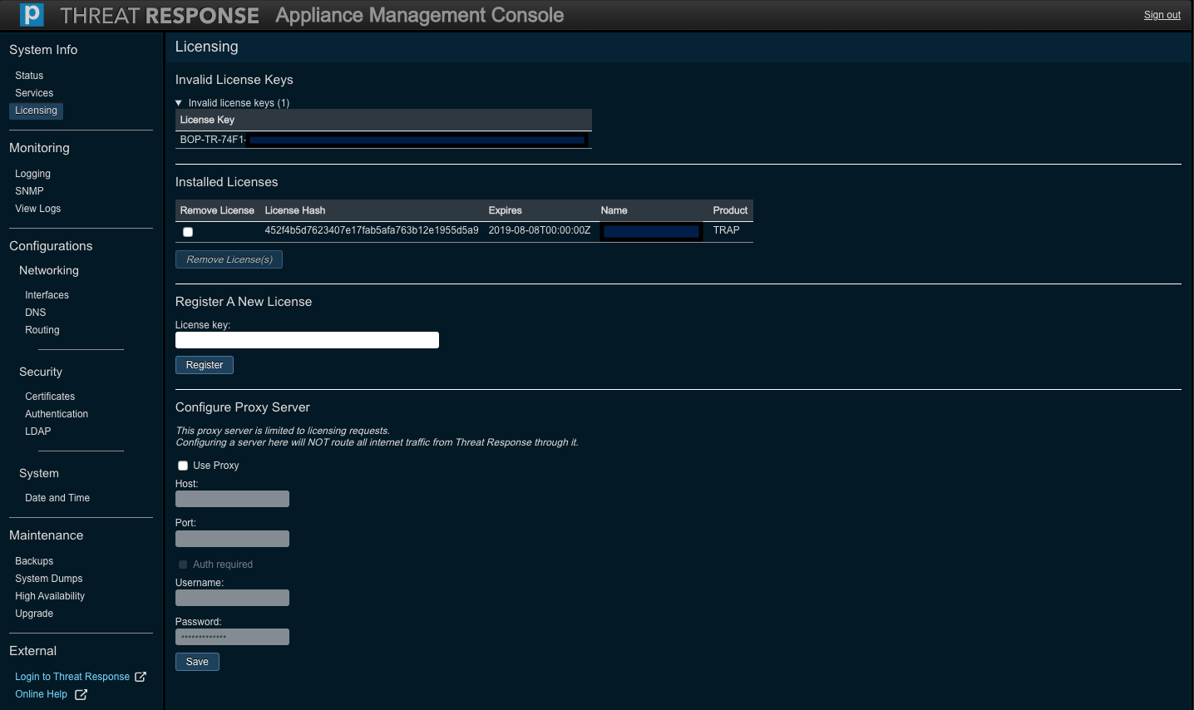Click the Product column header

(x=730, y=210)
